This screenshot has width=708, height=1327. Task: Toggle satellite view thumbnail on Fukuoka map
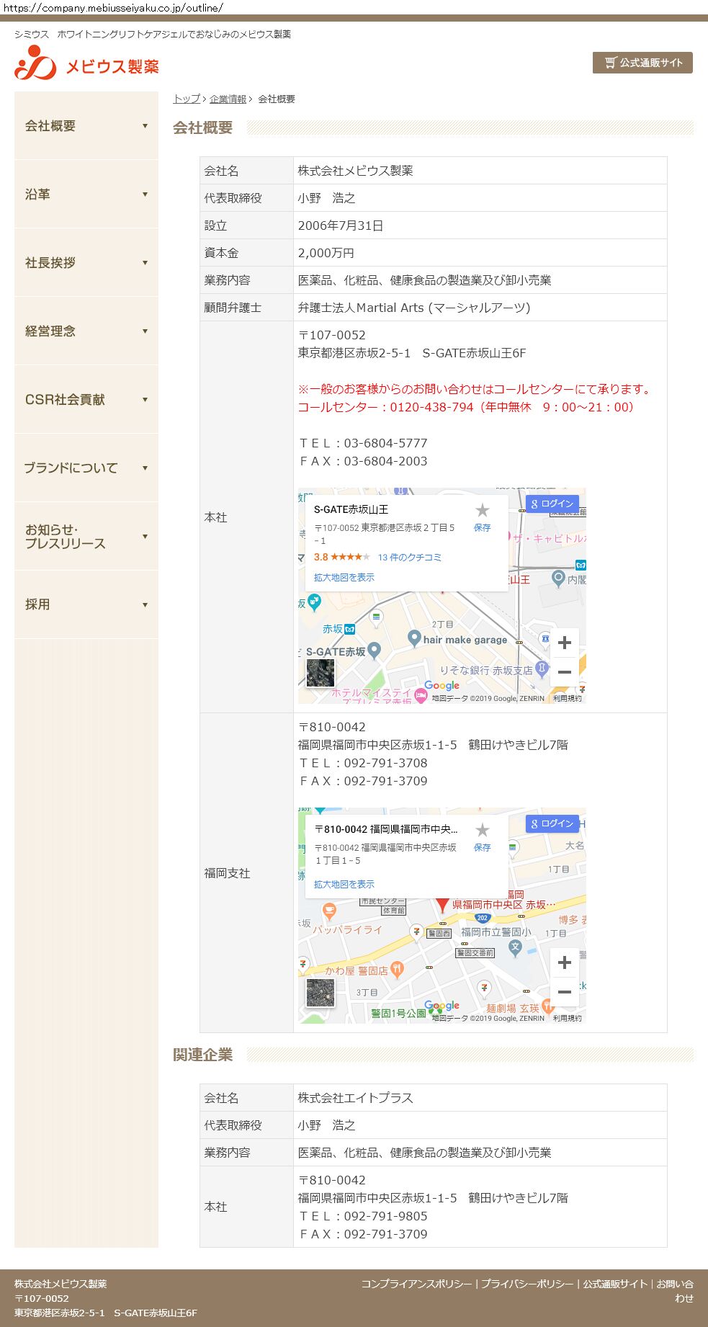[x=321, y=993]
